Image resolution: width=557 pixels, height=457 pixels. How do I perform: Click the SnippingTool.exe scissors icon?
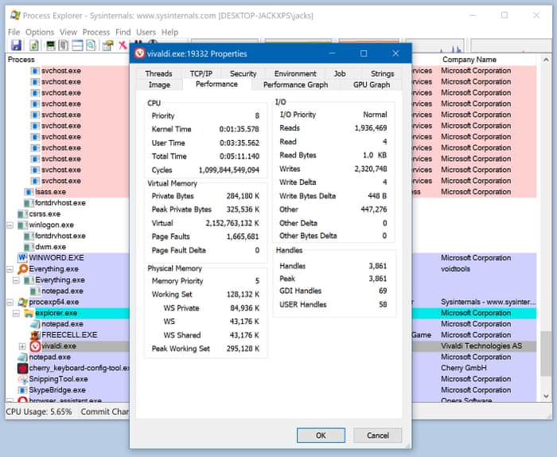22,379
